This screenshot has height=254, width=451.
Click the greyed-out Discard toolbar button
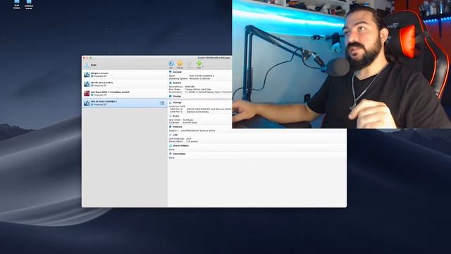point(190,64)
